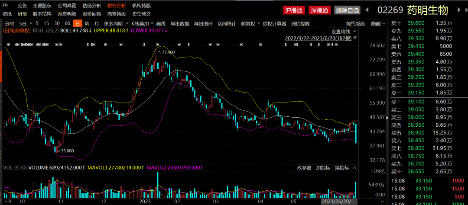Screen dimensions: 468x205
Task: Click the 沪港通 red button
Action: click(x=294, y=10)
